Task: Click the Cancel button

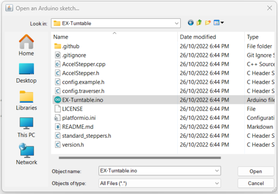Action: [x=256, y=183]
